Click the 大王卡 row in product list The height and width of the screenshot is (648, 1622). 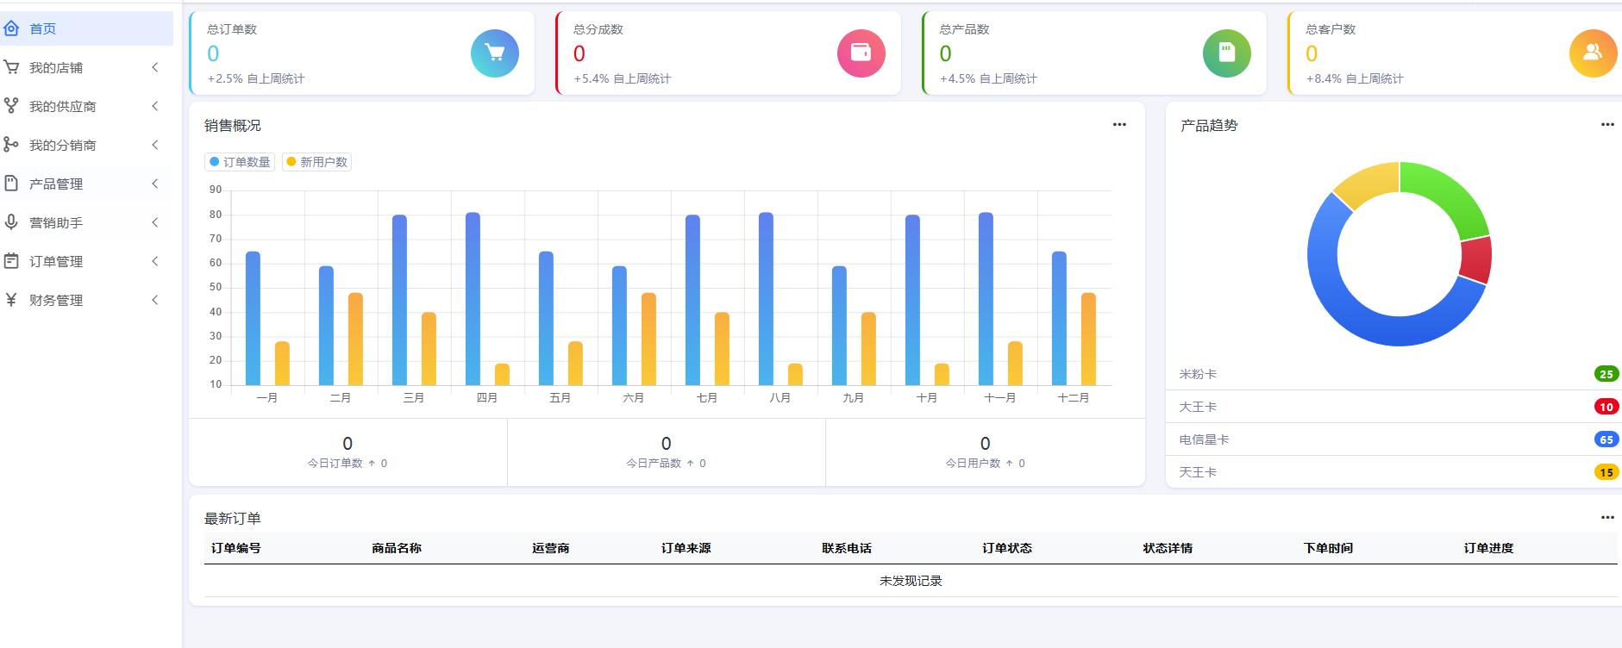click(1393, 407)
